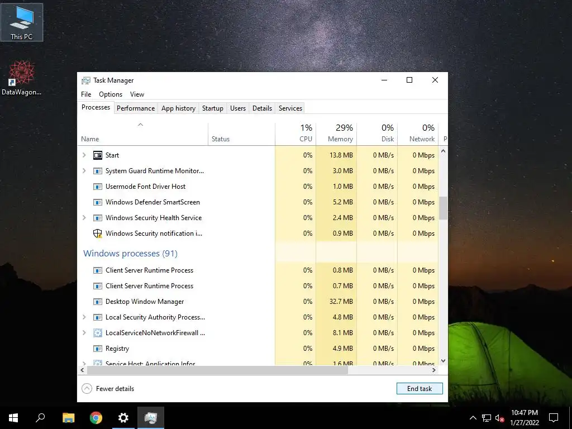Viewport: 572px width, 429px height.
Task: Open Settings gear in taskbar
Action: coord(123,418)
